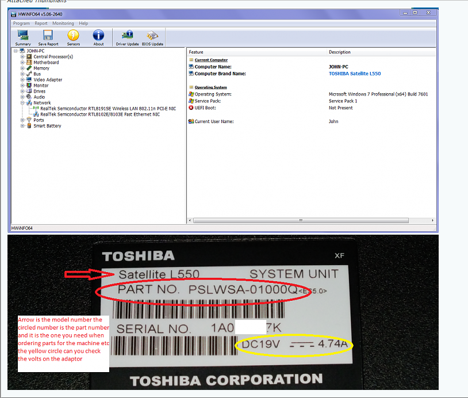Expand the Audio tree node
Image resolution: width=468 pixels, height=398 pixels.
pos(22,97)
